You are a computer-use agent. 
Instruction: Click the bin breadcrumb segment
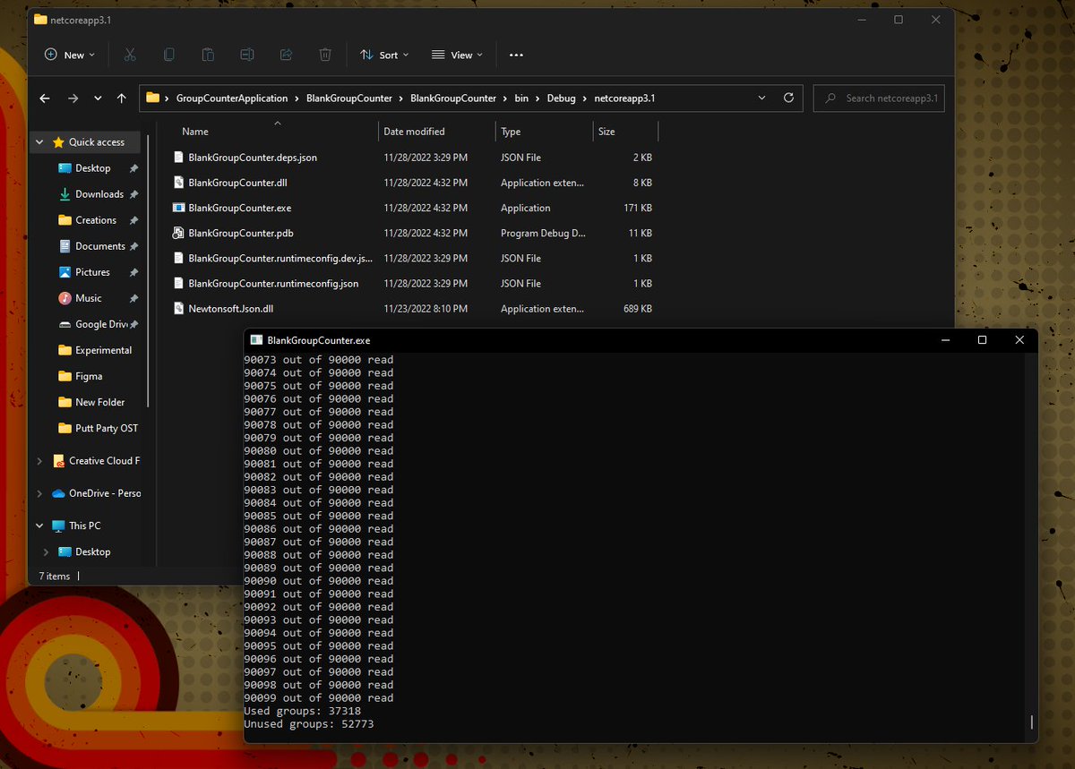click(x=521, y=98)
